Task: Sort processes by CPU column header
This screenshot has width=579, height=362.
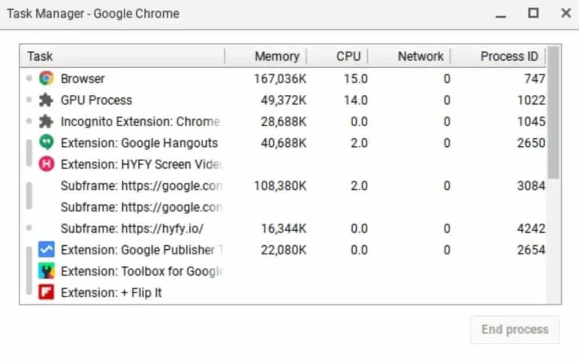Action: (x=348, y=56)
